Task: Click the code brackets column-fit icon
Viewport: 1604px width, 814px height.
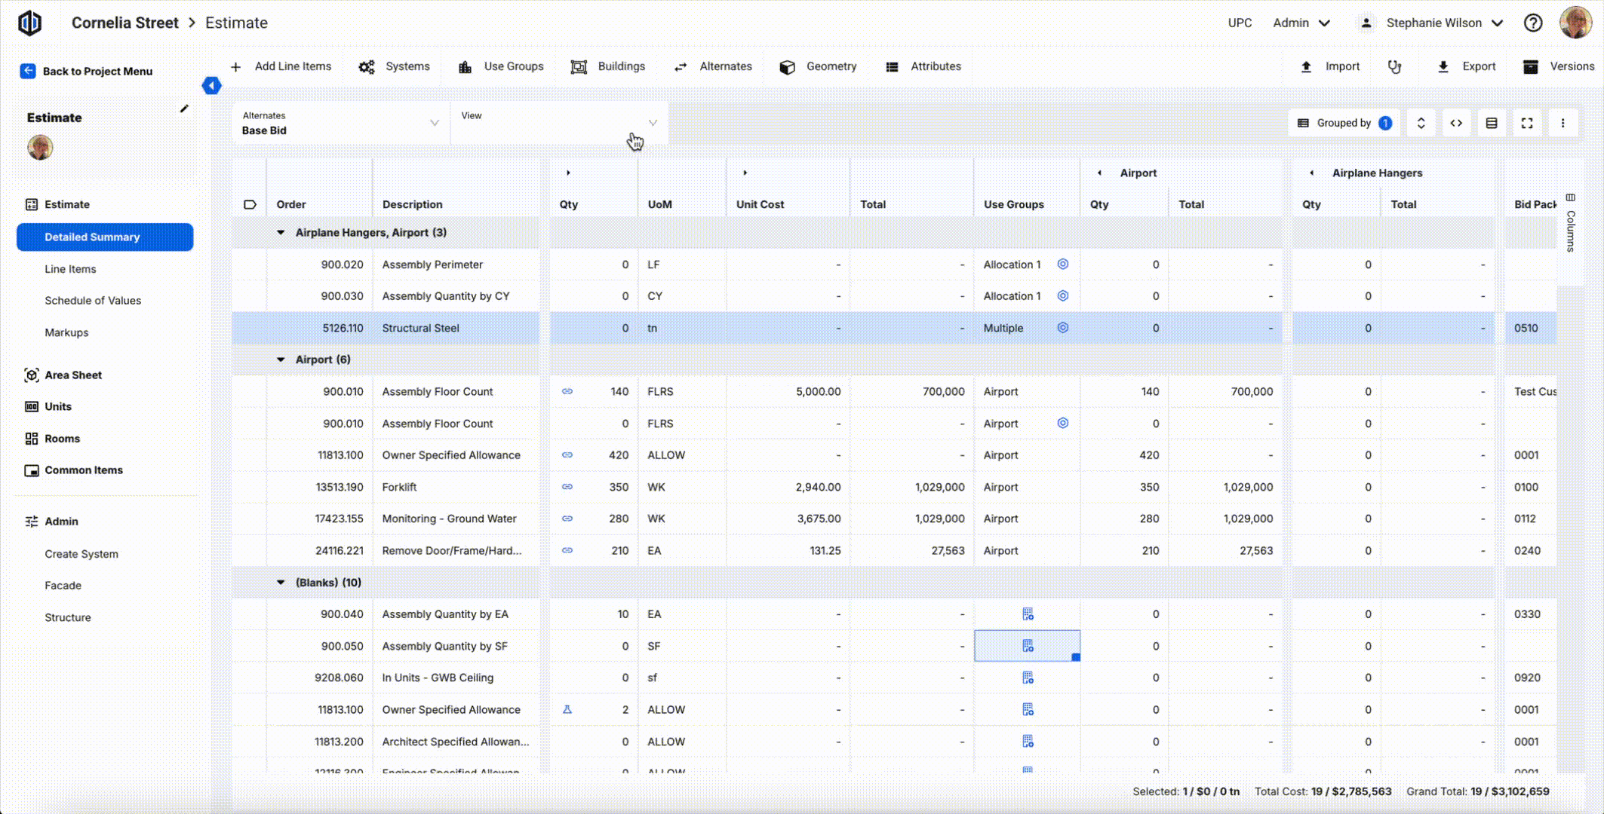Action: click(x=1456, y=124)
